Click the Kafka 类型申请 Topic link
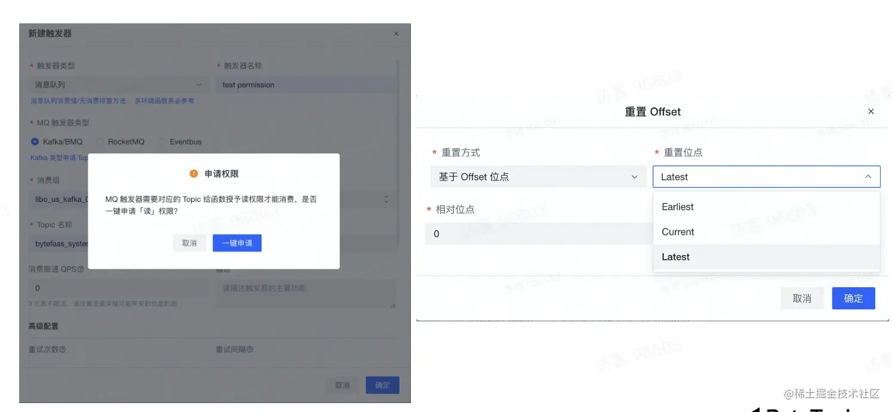 click(59, 158)
